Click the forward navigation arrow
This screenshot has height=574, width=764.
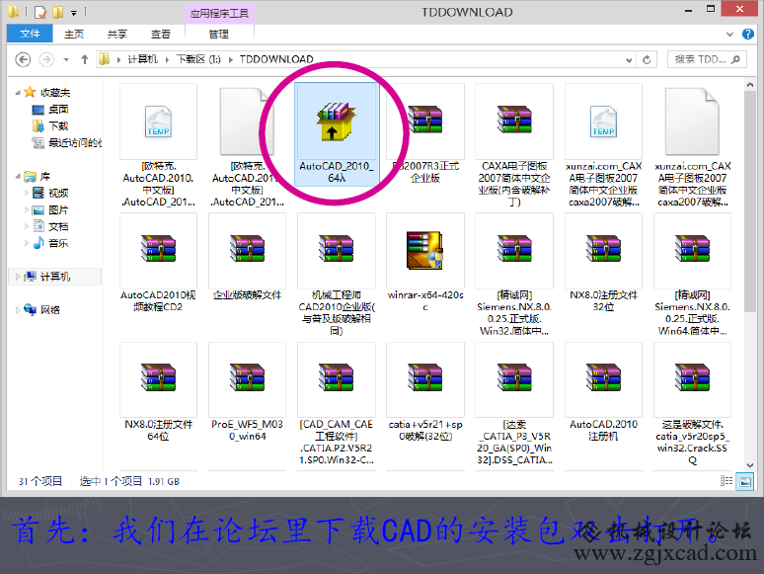tap(46, 59)
